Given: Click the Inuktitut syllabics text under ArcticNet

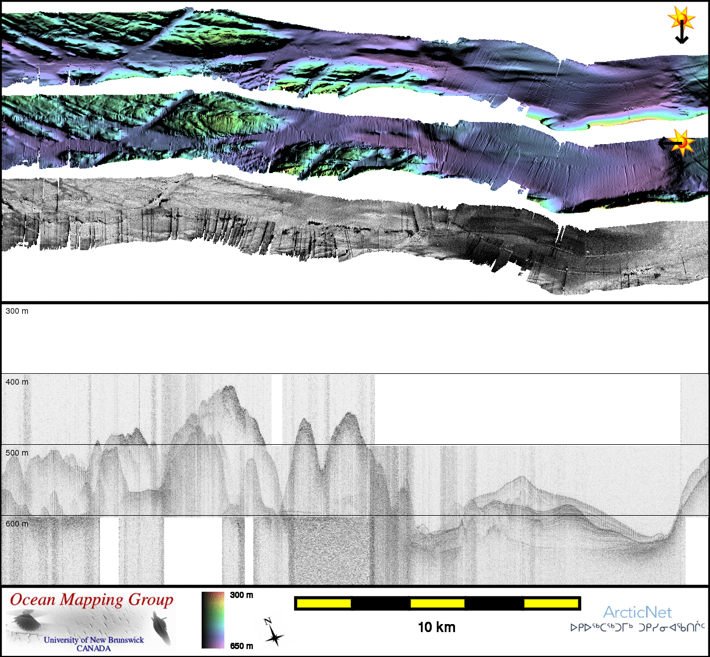Looking at the screenshot, I should point(637,627).
